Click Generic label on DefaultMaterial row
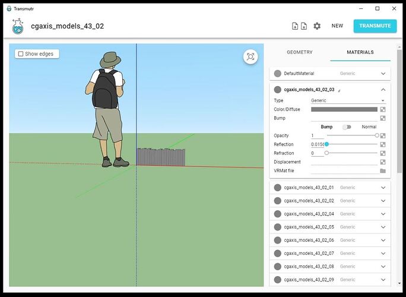 [x=347, y=74]
